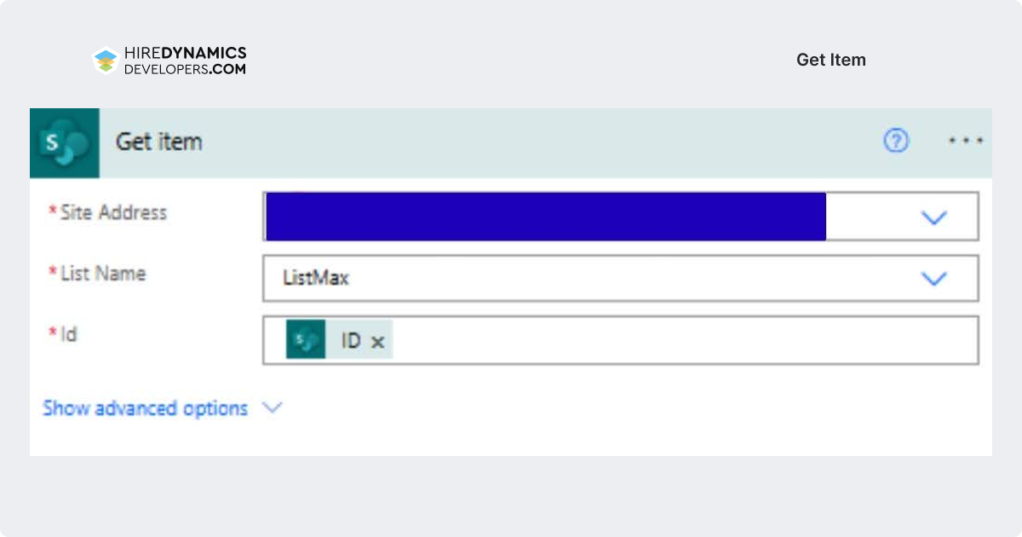Select the ListMax list name field
The image size is (1022, 537).
[621, 278]
